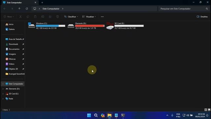The width and height of the screenshot is (211, 119).
Task: Expand Rede tree node
Action: pos(3,99)
